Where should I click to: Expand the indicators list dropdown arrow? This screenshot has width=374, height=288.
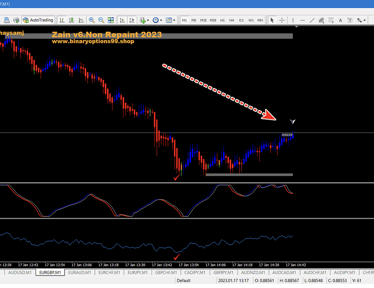pos(148,20)
